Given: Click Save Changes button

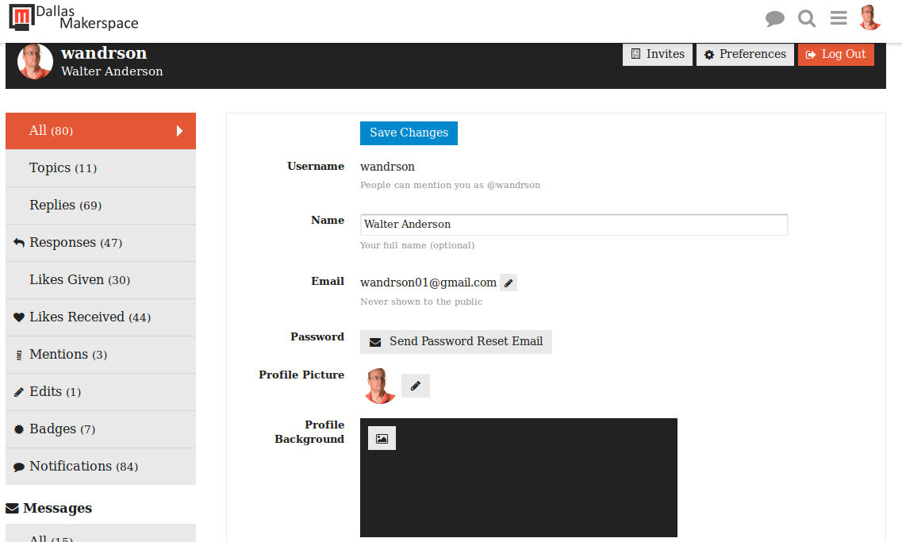Looking at the screenshot, I should pos(409,133).
